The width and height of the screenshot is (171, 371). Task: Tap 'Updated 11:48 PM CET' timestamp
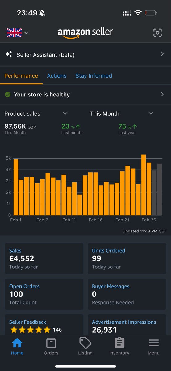(x=144, y=231)
